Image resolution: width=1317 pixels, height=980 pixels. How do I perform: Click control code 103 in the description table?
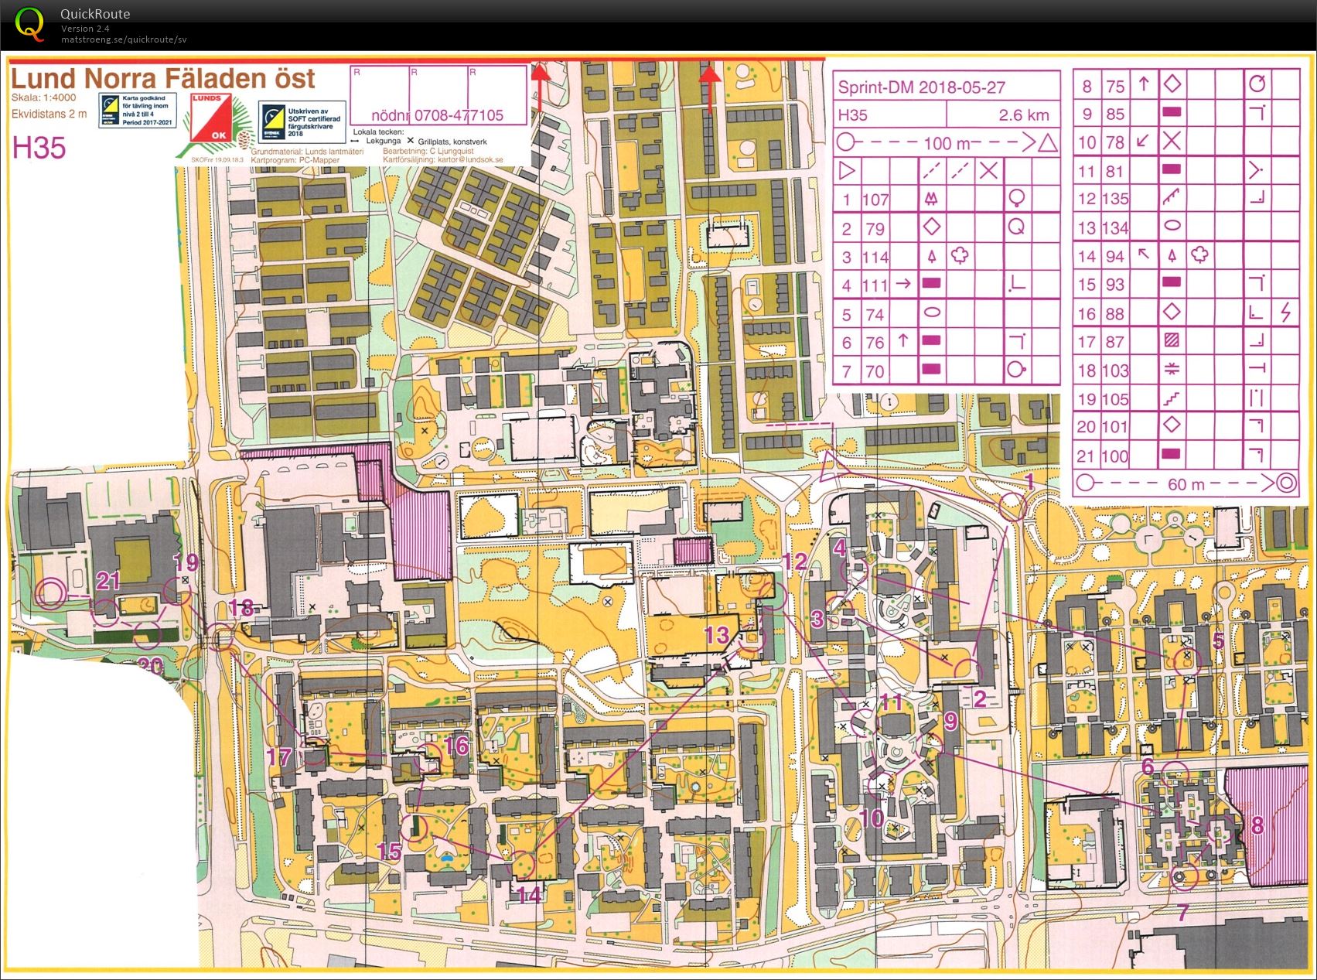(1115, 370)
